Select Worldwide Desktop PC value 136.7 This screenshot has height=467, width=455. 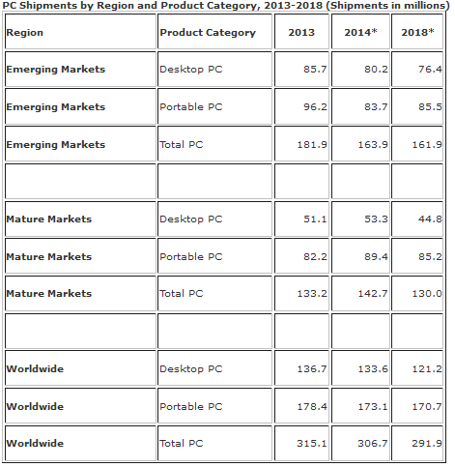coord(312,369)
